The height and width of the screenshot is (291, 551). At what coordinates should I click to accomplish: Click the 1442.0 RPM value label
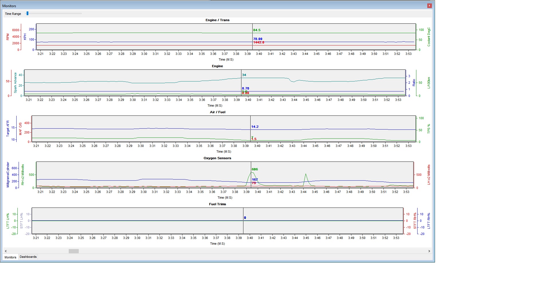tap(259, 42)
